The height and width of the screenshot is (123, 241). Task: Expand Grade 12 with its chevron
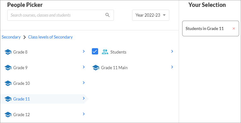tap(84, 114)
